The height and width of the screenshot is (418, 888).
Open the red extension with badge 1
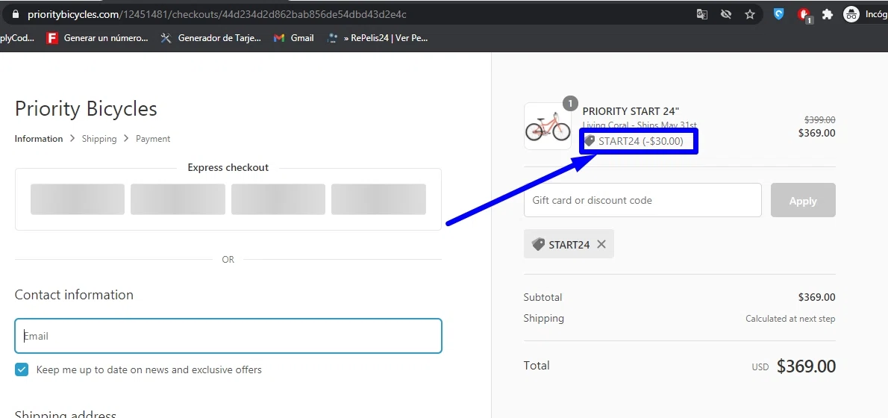pos(804,15)
